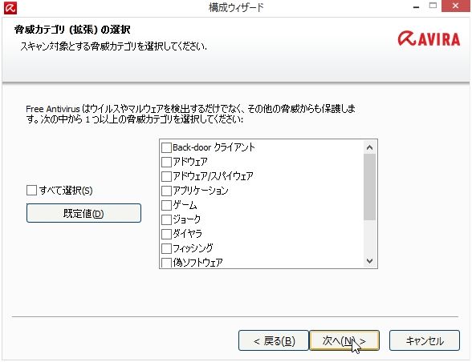Proceed with the 次へ(N) button
Screen dimensions: 472x362
344,340
